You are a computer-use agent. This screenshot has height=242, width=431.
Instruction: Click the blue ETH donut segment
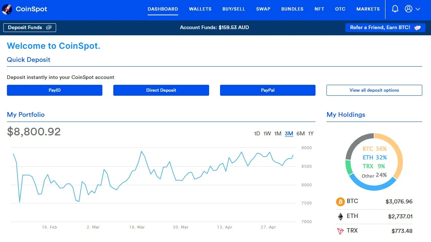[x=371, y=187]
